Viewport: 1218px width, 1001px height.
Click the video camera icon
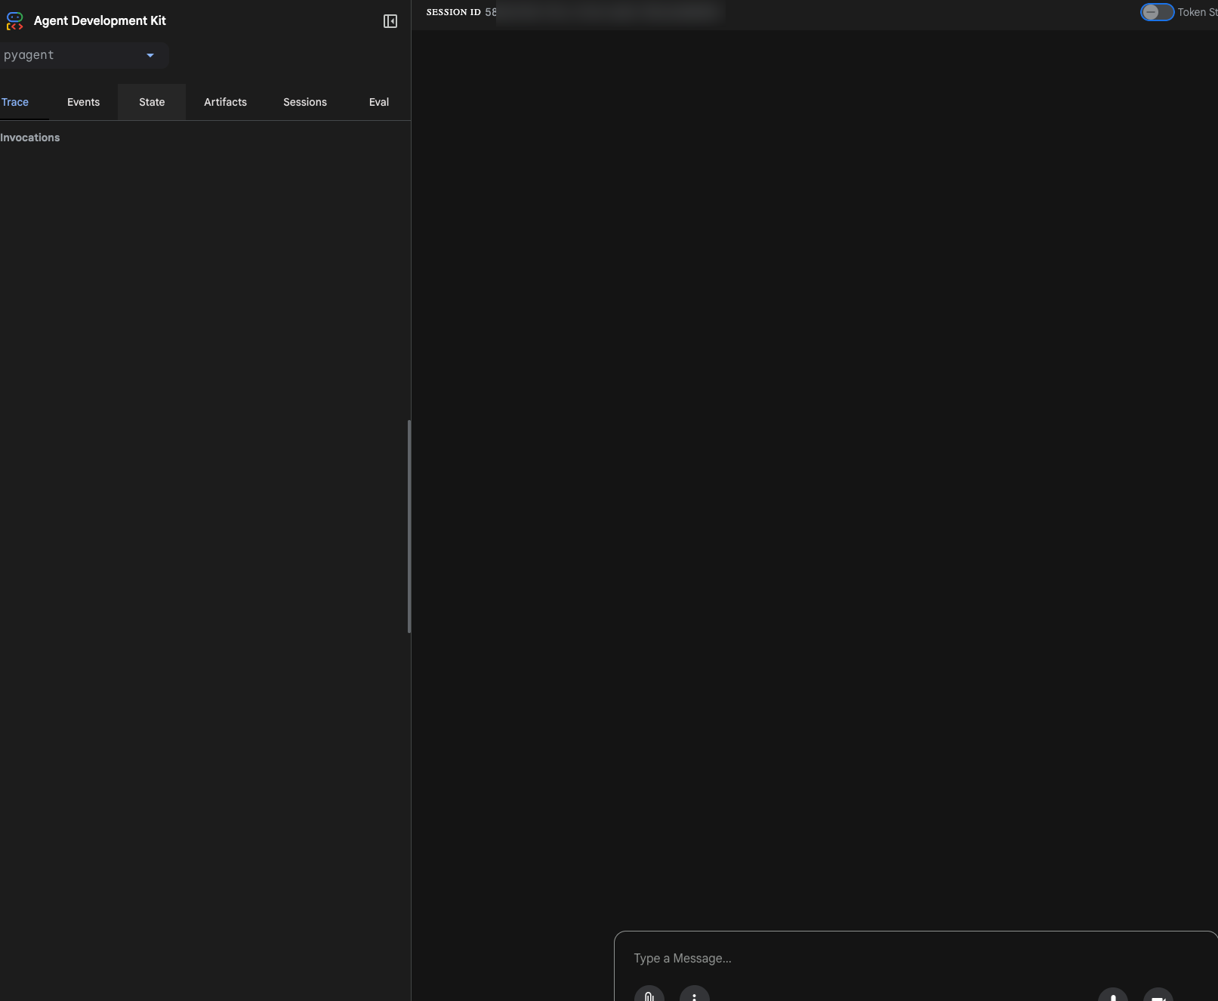click(x=1159, y=996)
